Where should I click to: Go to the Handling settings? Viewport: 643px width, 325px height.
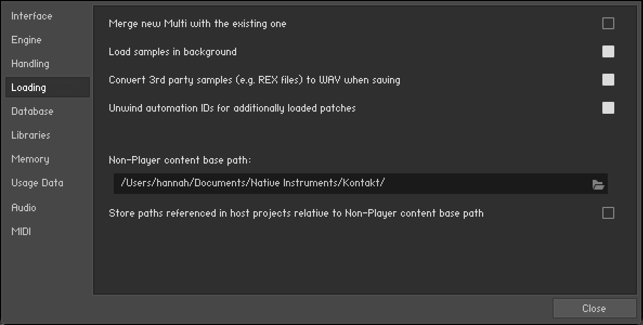(30, 64)
